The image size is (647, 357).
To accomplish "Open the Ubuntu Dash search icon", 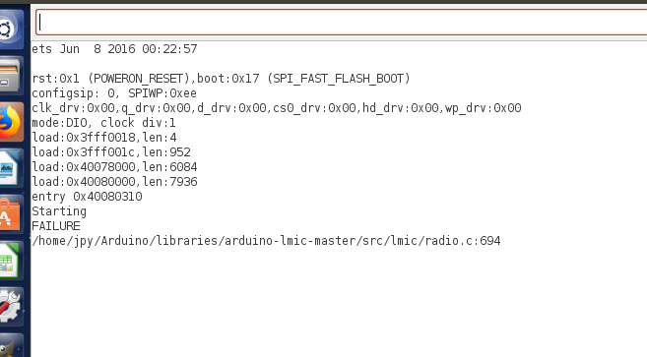I will 9,30.
